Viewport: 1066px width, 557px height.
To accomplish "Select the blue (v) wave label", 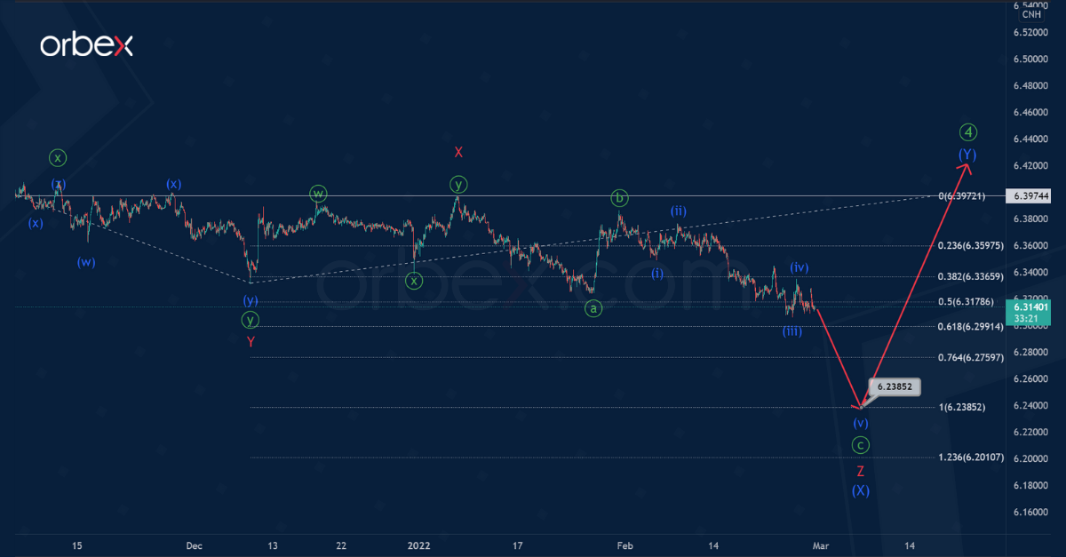I will (860, 423).
